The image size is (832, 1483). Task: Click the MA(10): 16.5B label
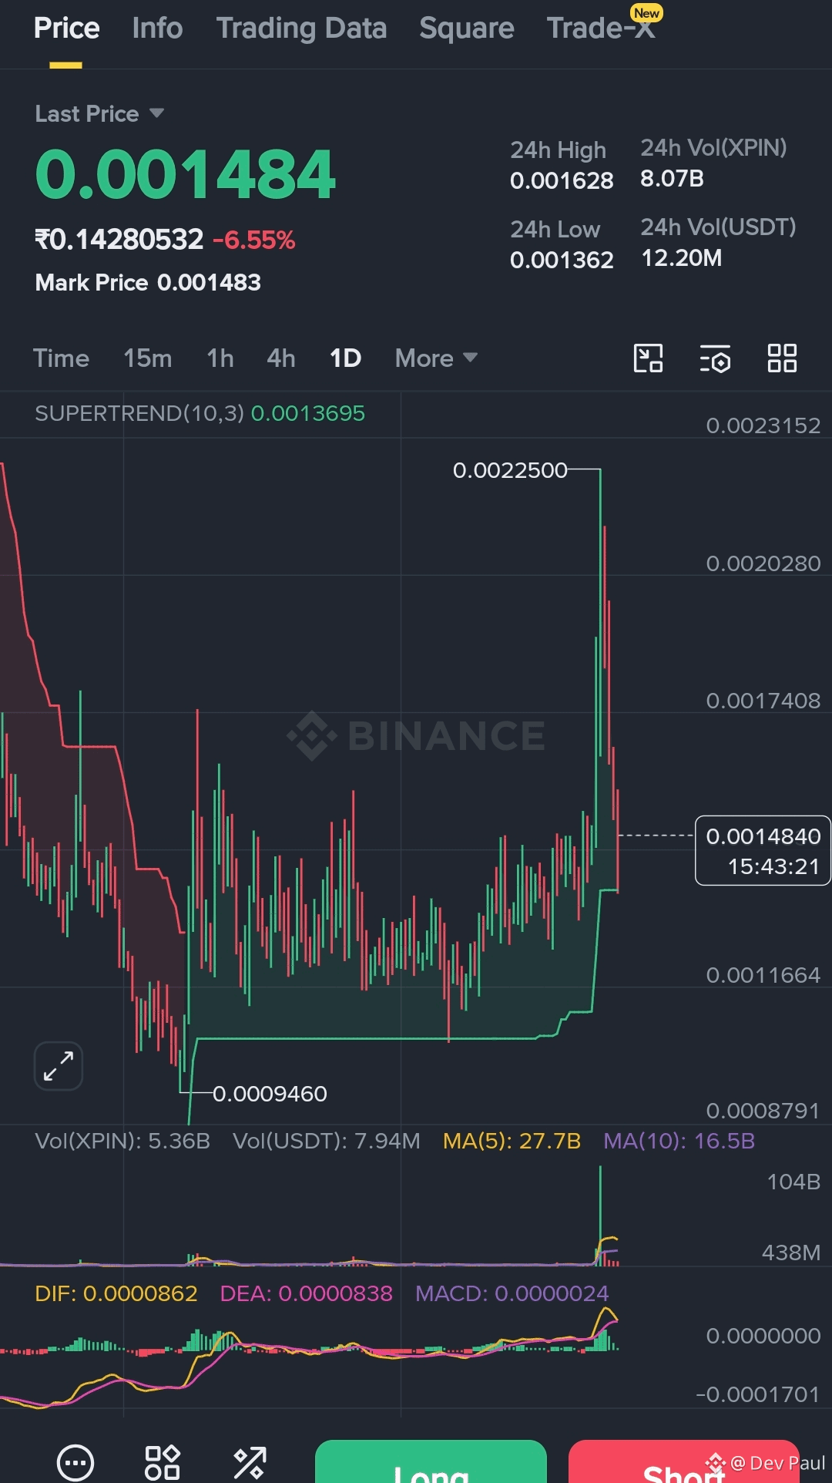[679, 1141]
